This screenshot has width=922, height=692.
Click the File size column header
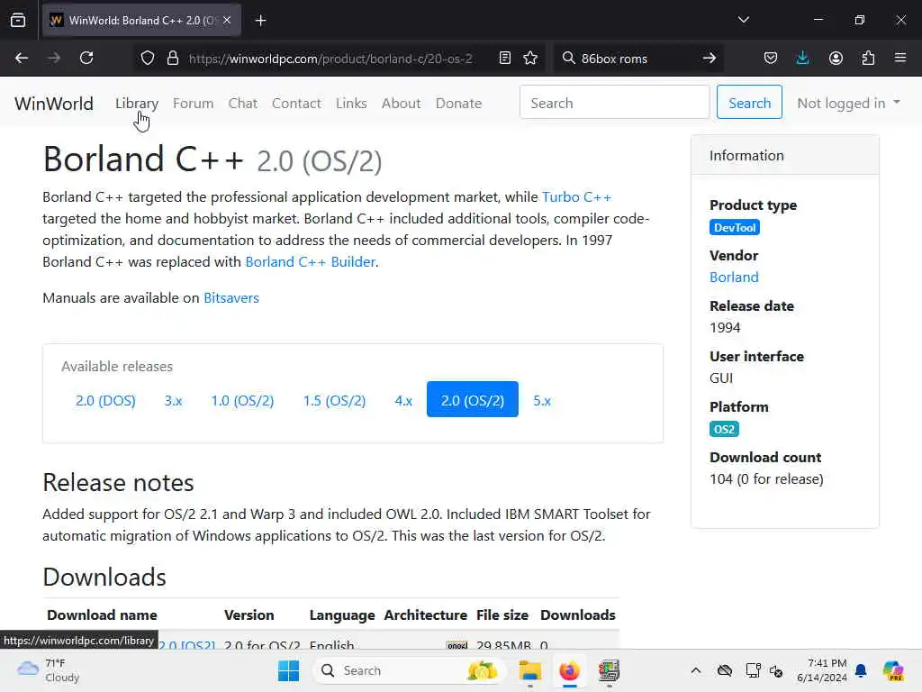click(x=502, y=615)
